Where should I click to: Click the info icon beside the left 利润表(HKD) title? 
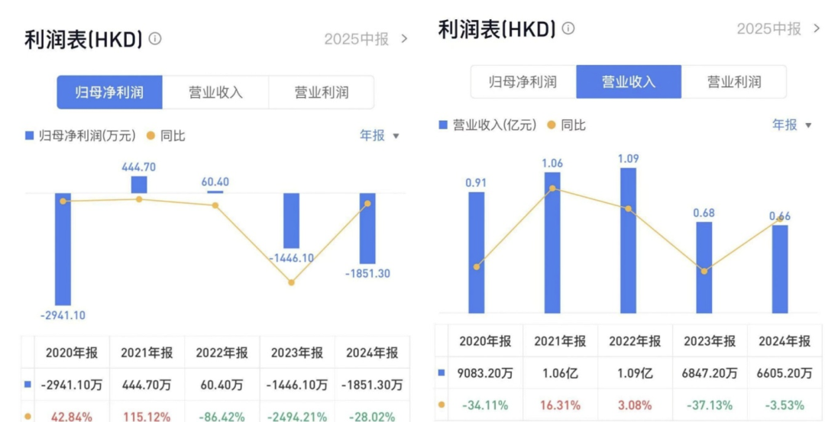[155, 38]
